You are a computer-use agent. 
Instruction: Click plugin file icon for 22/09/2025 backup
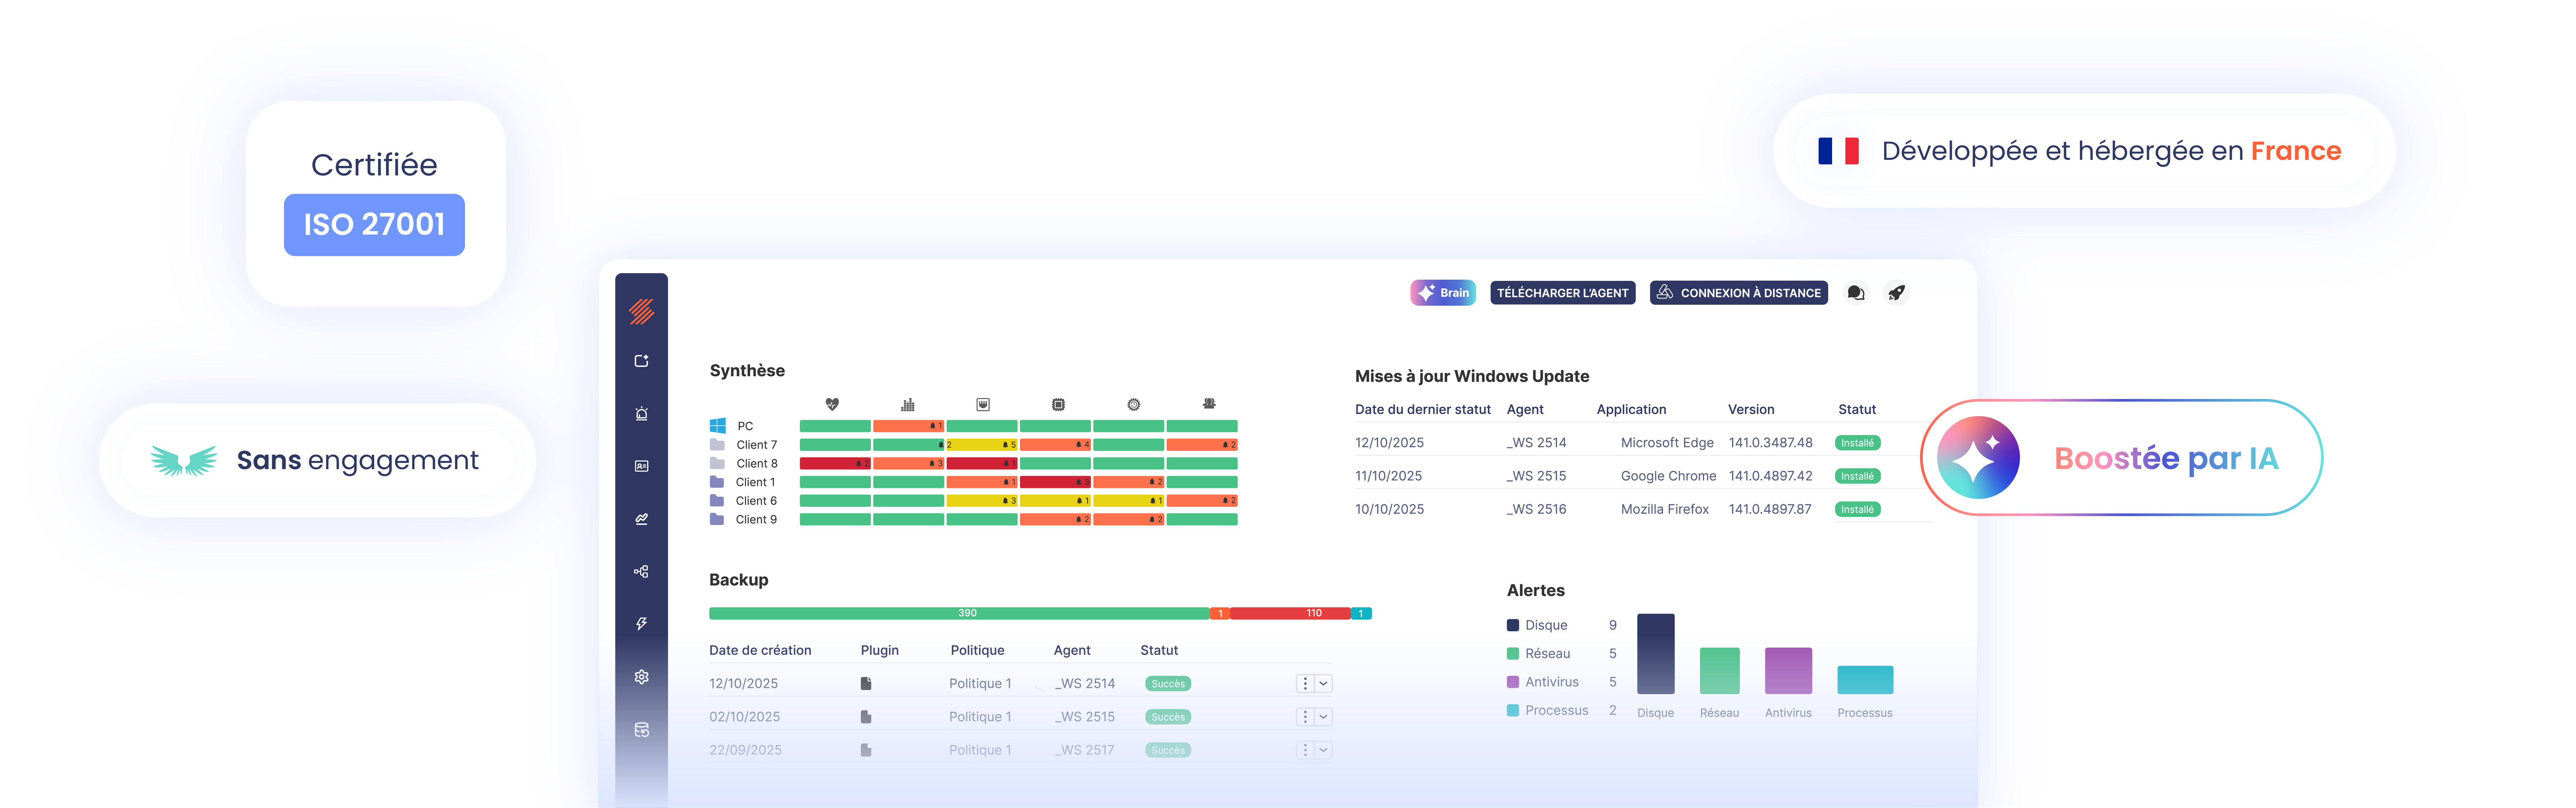[x=866, y=750]
